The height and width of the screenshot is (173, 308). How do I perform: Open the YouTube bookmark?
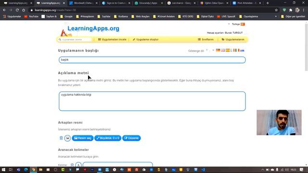(x=31, y=16)
